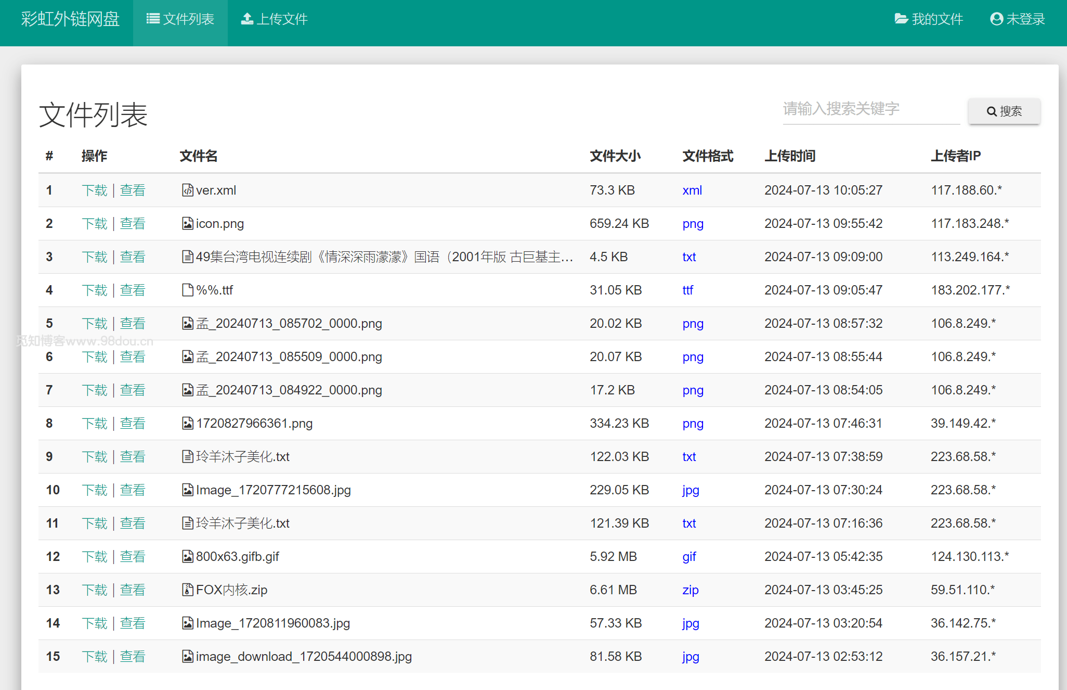
Task: View 1720827966361.png with 查看
Action: (x=133, y=424)
